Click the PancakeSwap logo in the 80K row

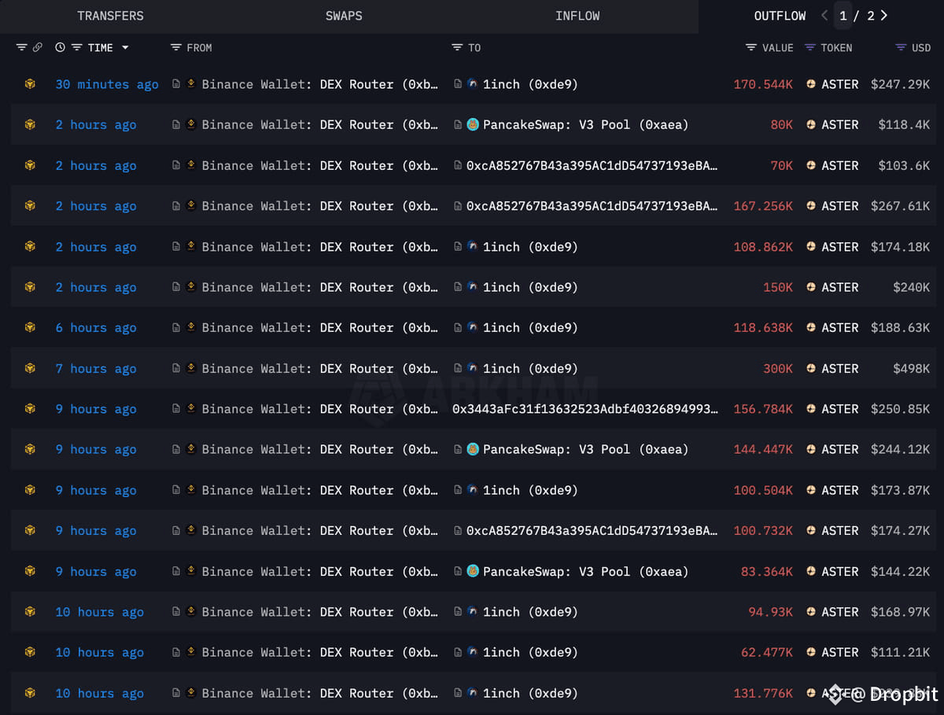click(x=473, y=124)
